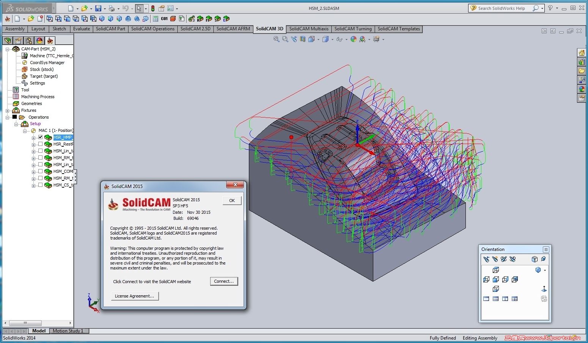
Task: Click the Save icon in top toolbar
Action: [98, 8]
